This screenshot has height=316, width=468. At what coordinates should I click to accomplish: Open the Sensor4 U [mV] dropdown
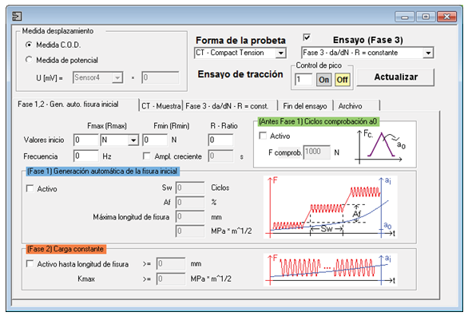(98, 78)
